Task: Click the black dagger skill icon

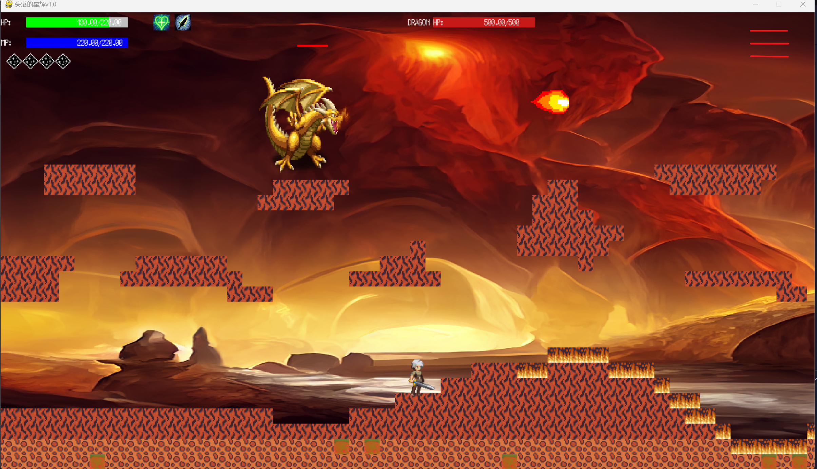Action: click(x=183, y=23)
